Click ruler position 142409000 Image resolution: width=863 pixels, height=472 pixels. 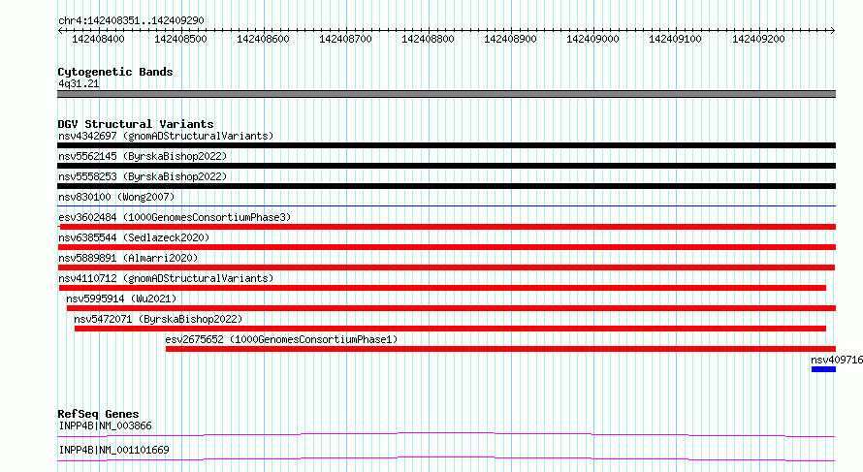[592, 39]
